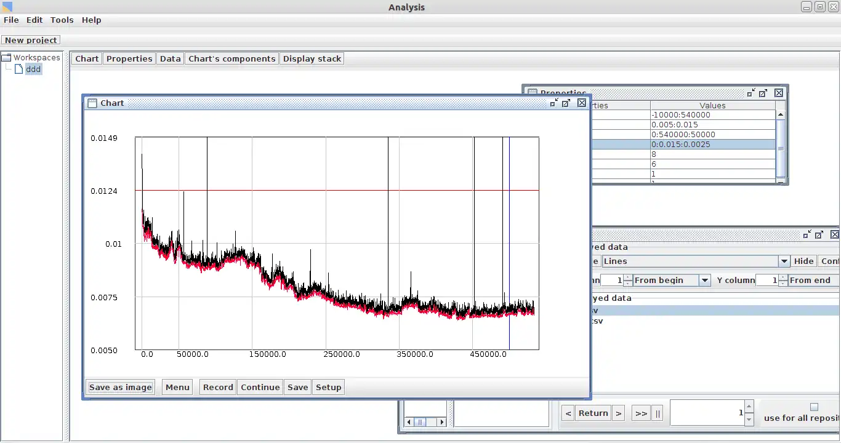Click the Save as image button
Image resolution: width=841 pixels, height=443 pixels.
tap(120, 387)
